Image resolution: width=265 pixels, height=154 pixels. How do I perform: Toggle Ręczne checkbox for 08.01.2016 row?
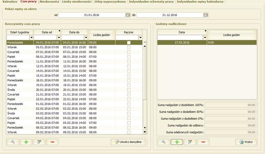[x=129, y=57]
